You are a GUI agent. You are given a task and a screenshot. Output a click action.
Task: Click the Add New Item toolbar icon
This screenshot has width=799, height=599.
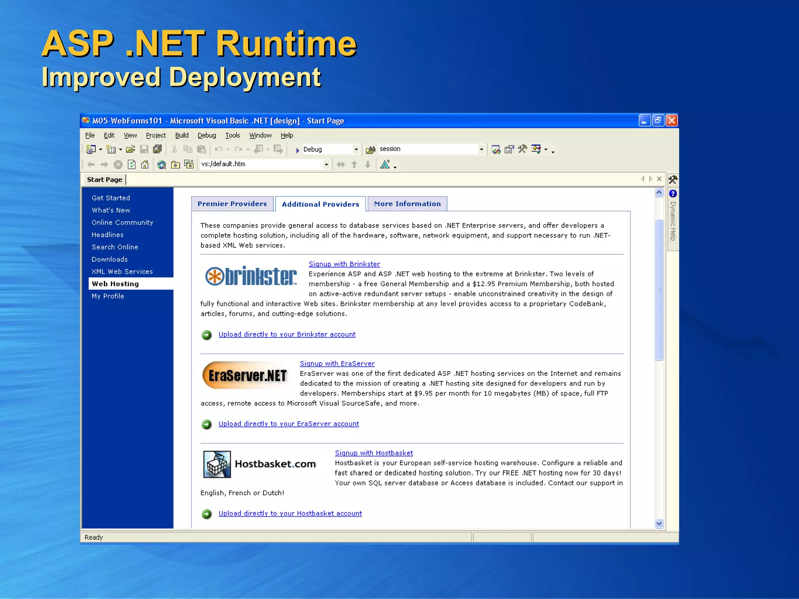[111, 149]
